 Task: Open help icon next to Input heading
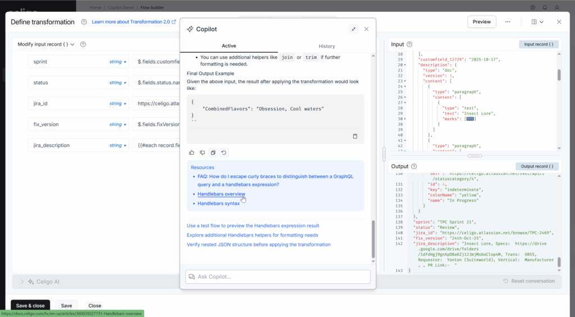point(409,44)
